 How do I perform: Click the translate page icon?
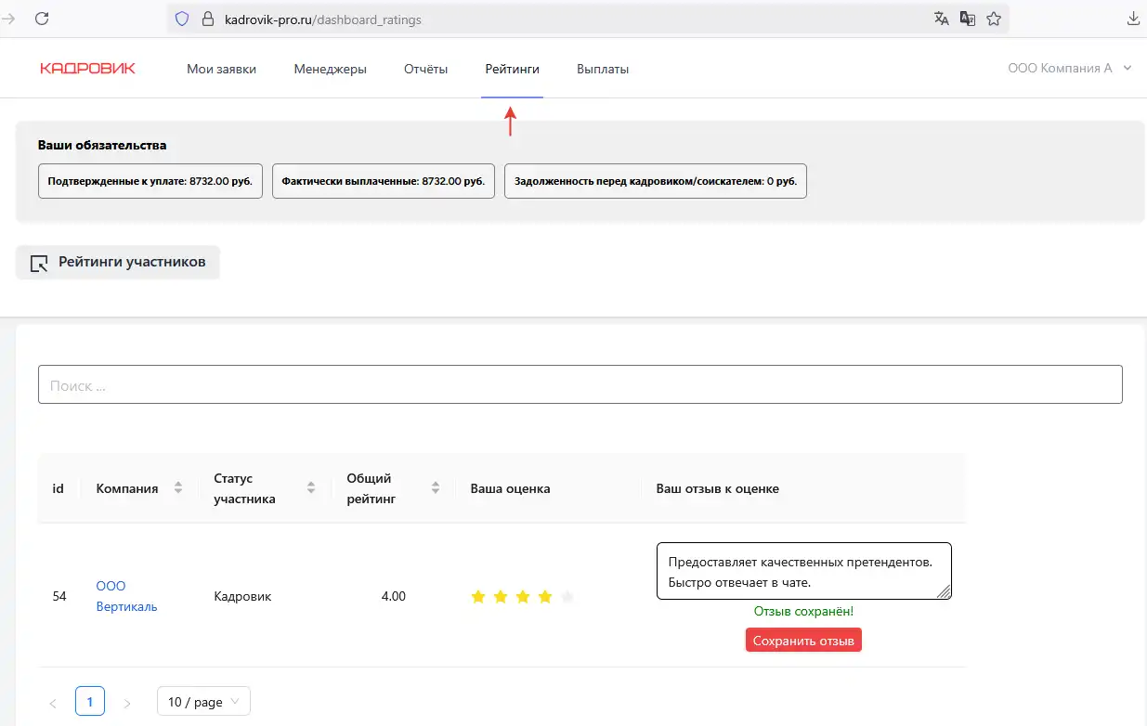click(942, 19)
